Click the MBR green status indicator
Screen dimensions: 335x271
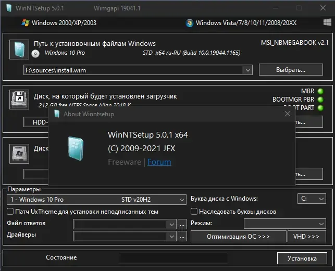pyautogui.click(x=320, y=91)
